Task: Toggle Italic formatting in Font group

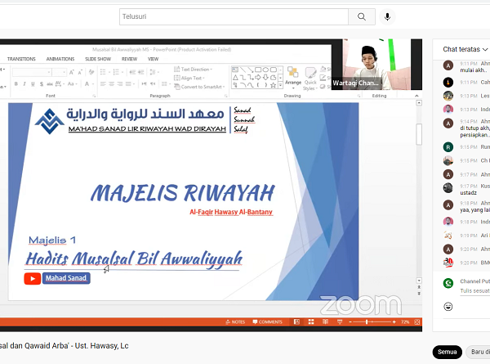Action: coord(24,84)
